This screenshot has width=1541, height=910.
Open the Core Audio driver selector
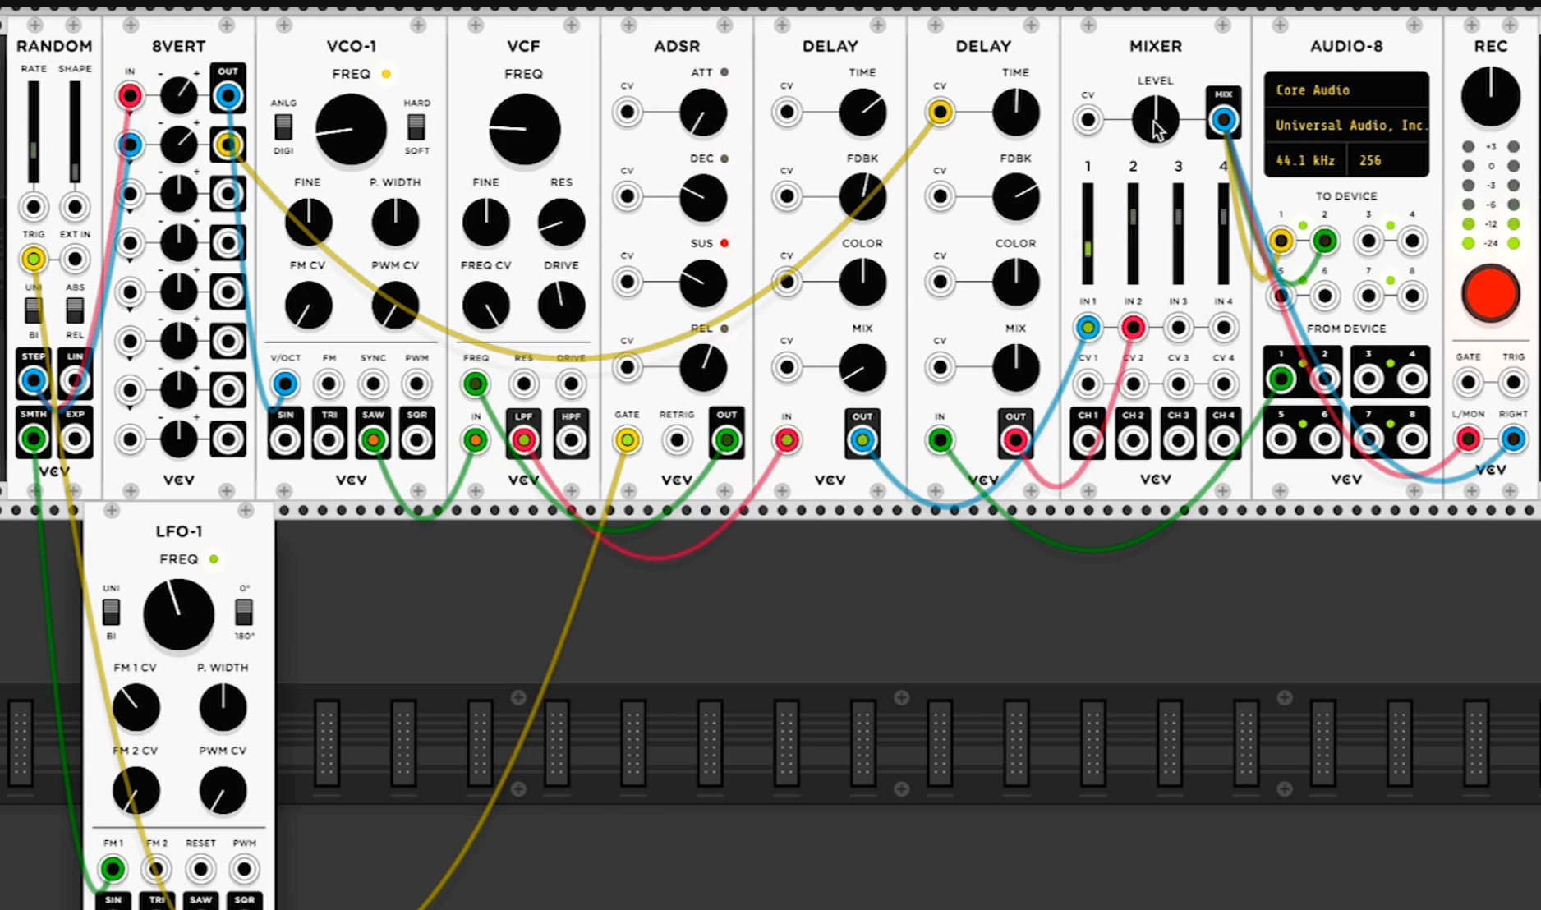[x=1345, y=90]
